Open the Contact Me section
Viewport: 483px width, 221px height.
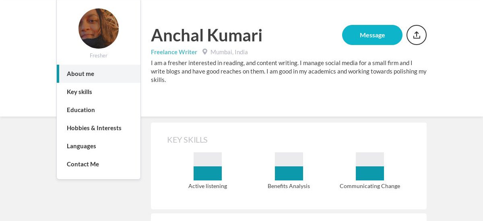tap(99, 164)
